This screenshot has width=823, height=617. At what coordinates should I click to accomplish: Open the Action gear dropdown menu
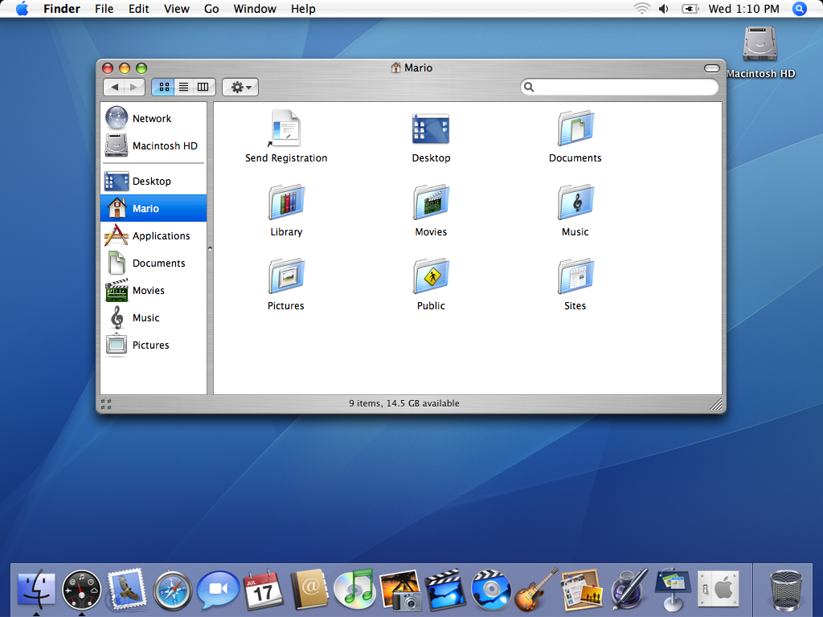click(x=240, y=87)
